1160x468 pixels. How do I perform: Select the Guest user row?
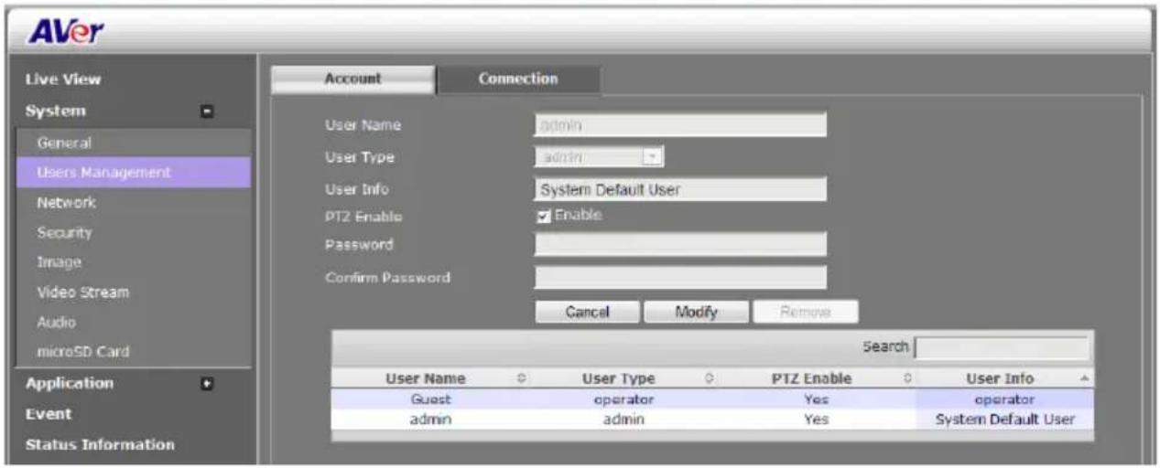(x=712, y=399)
